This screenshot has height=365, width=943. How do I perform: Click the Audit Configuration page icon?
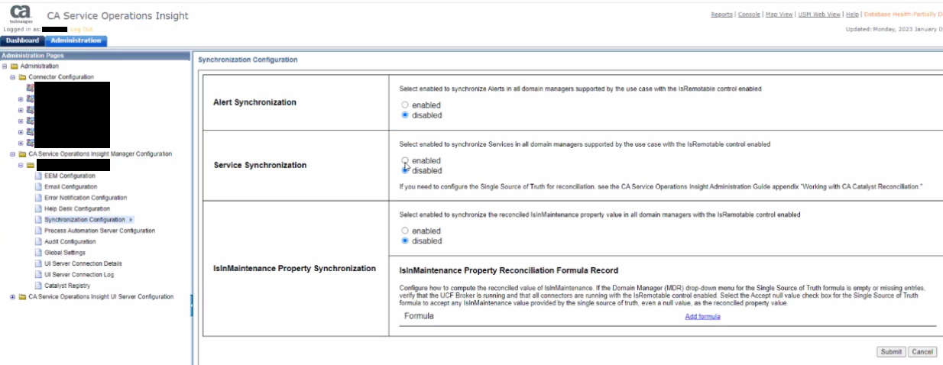tap(38, 241)
